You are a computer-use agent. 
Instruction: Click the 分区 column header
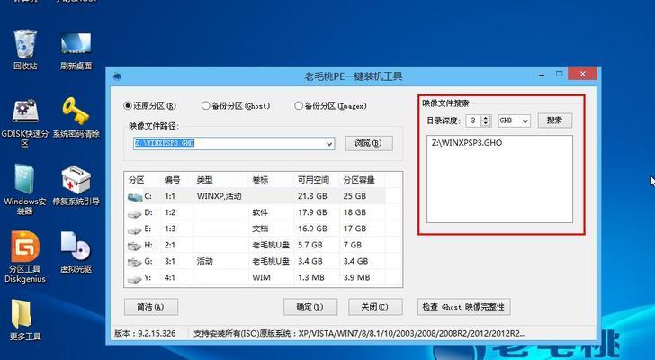point(137,180)
